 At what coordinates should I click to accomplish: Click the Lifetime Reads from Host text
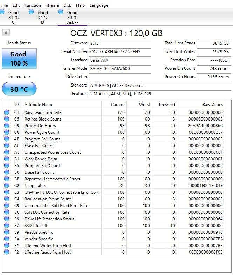point(48,252)
